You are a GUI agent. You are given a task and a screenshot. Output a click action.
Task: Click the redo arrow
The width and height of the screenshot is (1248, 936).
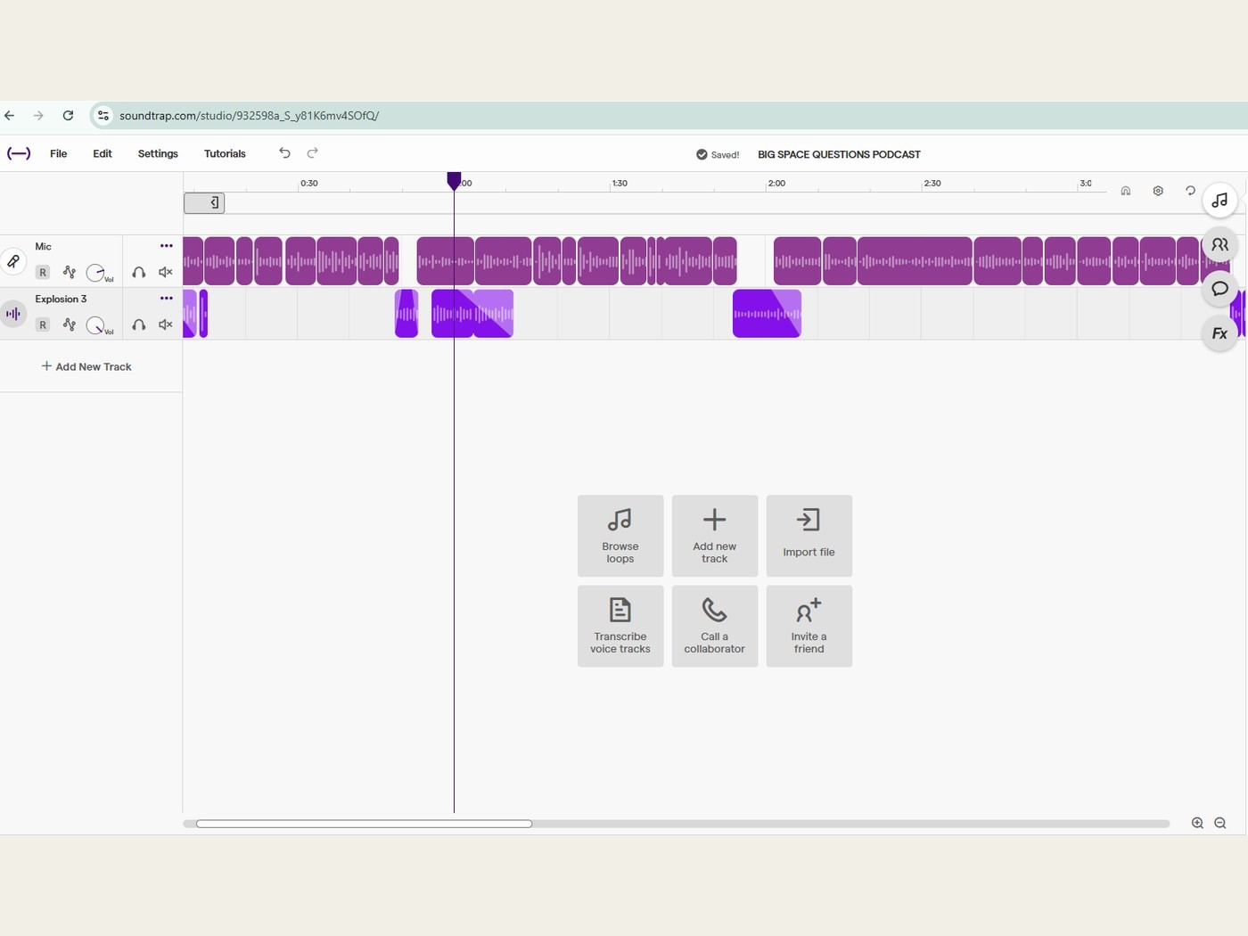[x=312, y=153]
